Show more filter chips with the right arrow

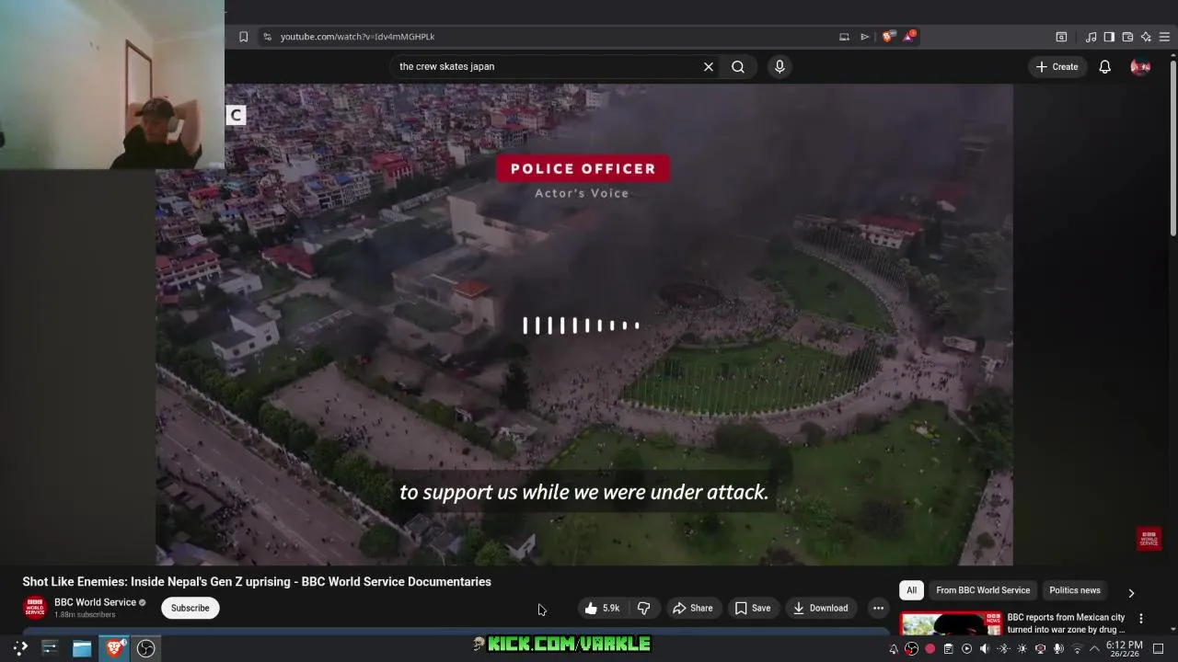(x=1131, y=593)
